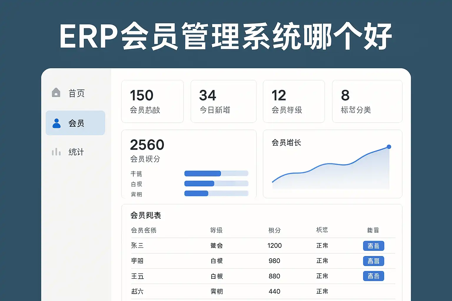Click the top points progress bar
This screenshot has width=452, height=301.
216,173
